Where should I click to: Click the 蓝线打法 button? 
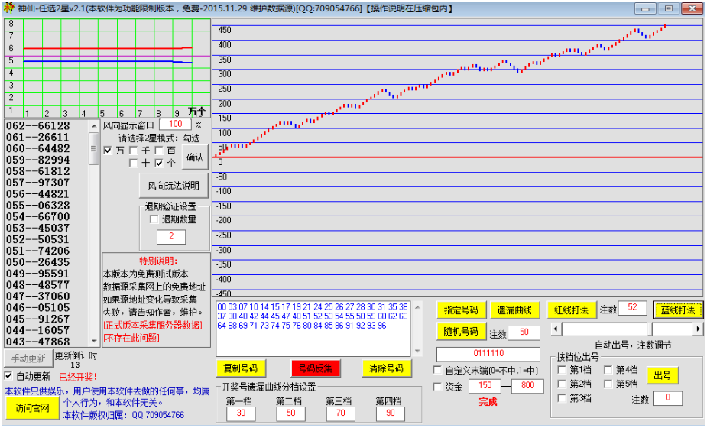[678, 310]
